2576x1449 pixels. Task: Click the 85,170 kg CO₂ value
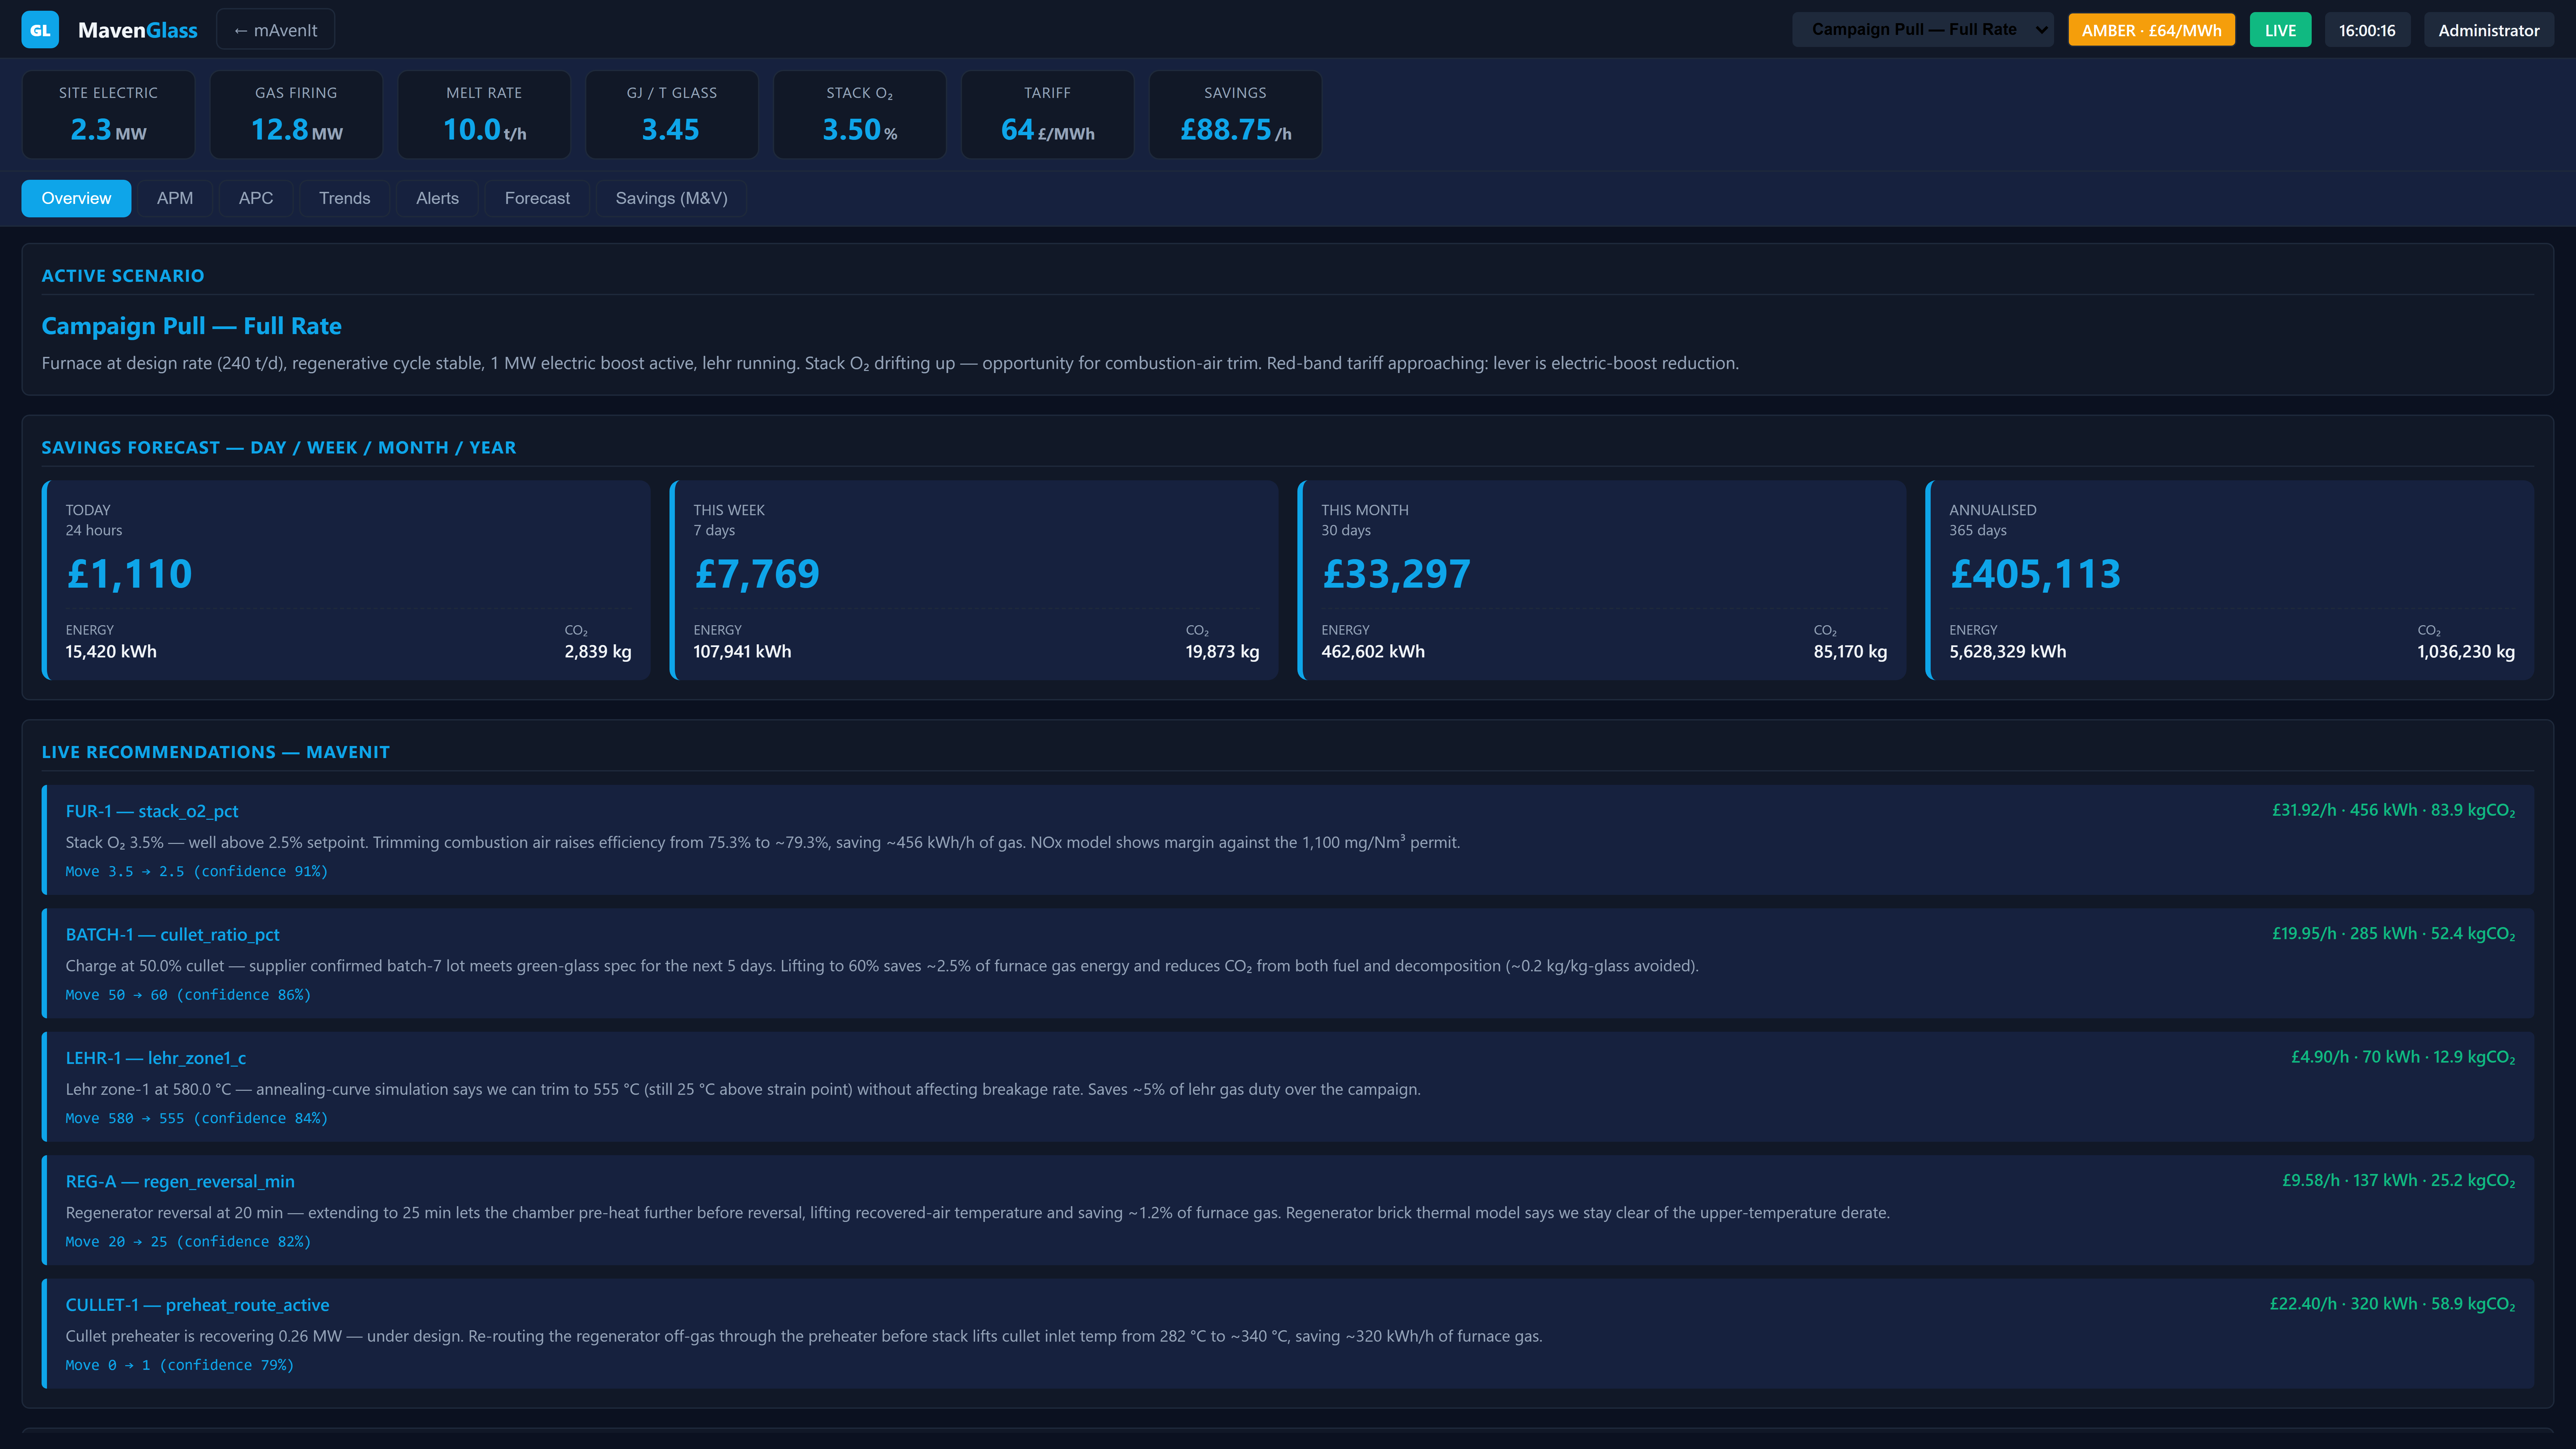tap(1850, 652)
